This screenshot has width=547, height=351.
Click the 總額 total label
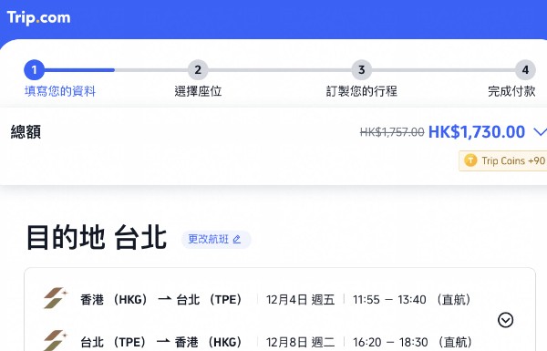tap(26, 132)
